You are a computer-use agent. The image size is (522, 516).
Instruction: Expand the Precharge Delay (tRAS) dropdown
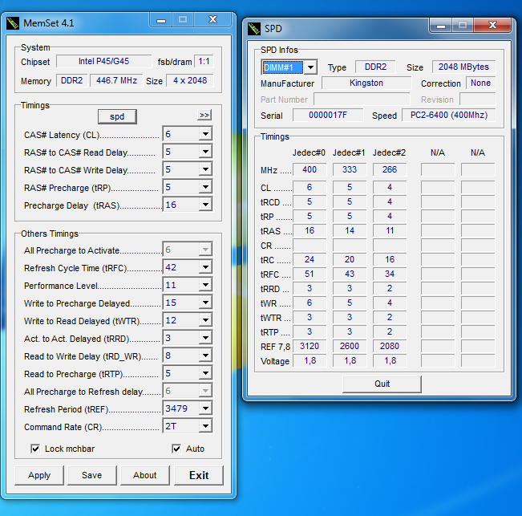pos(205,205)
